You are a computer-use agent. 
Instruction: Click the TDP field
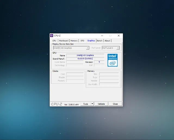click(99, 65)
